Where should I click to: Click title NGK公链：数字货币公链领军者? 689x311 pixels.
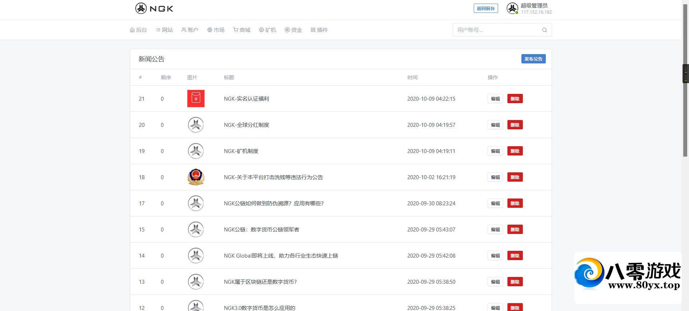coord(262,229)
